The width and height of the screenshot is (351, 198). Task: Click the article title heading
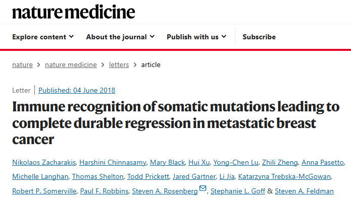coord(176,123)
